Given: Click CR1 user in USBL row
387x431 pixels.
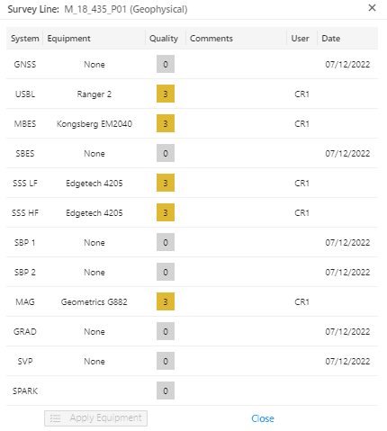Looking at the screenshot, I should [301, 94].
